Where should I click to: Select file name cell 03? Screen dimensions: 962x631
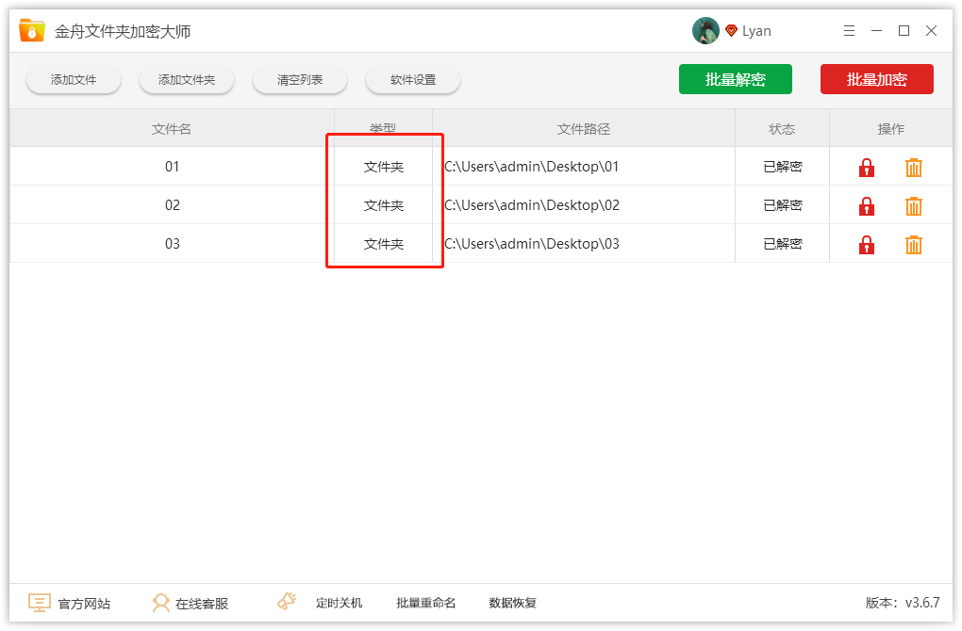173,244
